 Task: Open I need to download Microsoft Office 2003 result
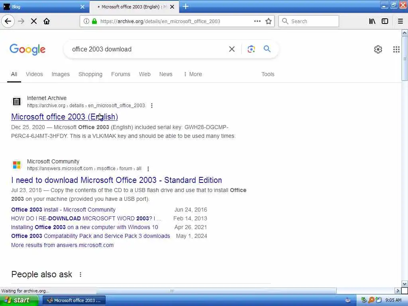click(117, 180)
